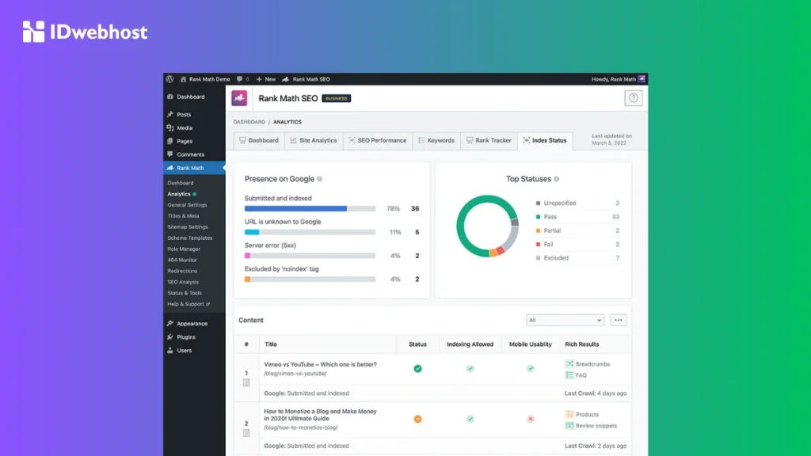
Task: Click URL is unknown to Google bar
Action: click(x=310, y=232)
